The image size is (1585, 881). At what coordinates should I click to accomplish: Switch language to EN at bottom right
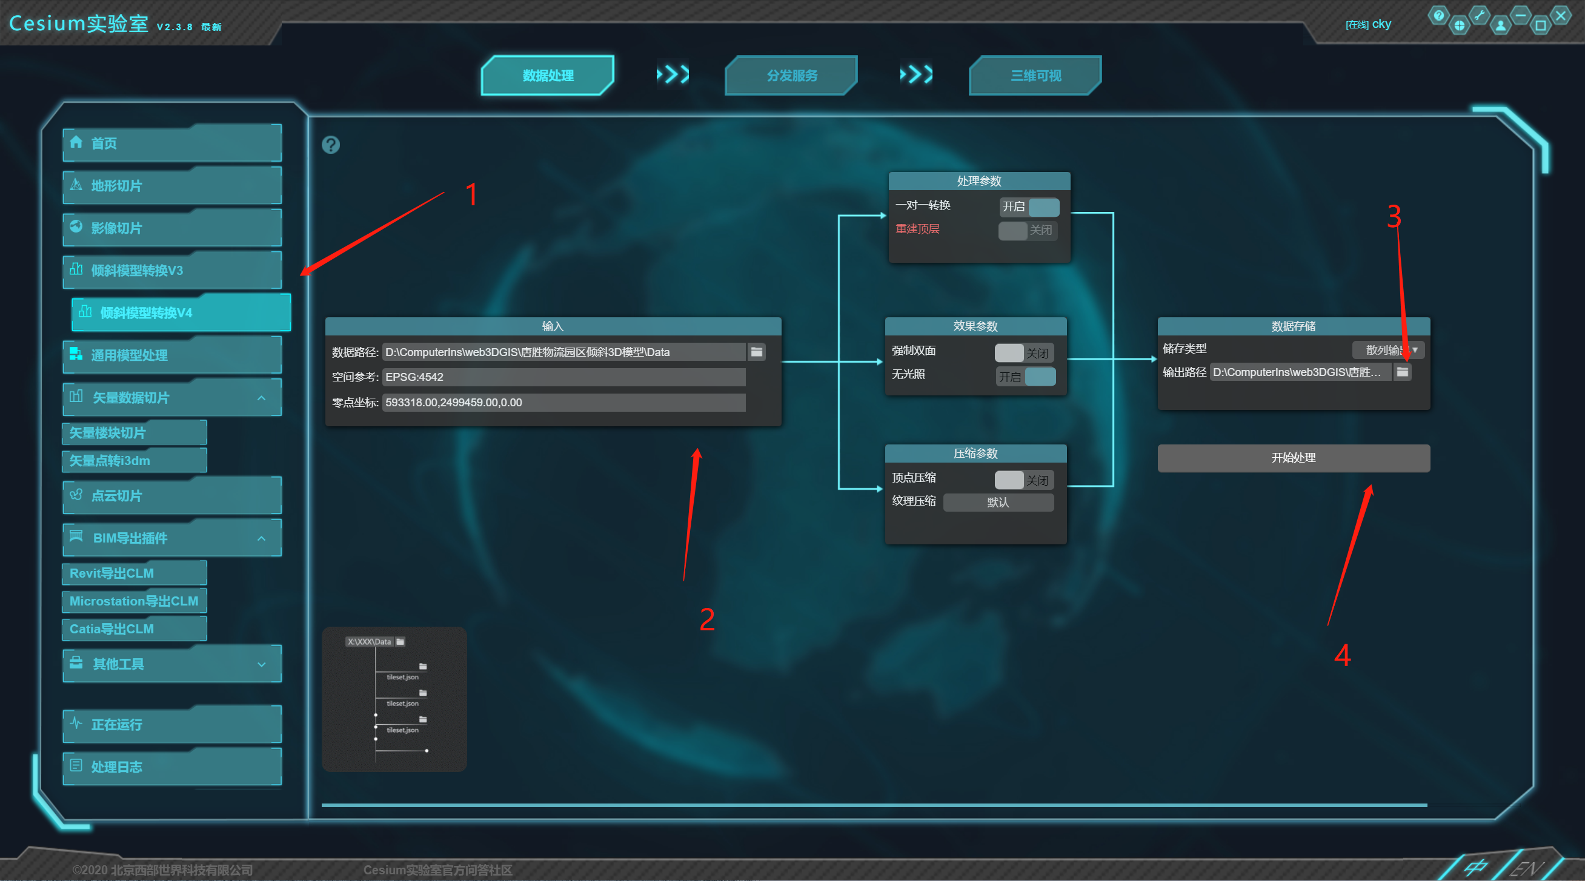(1526, 868)
